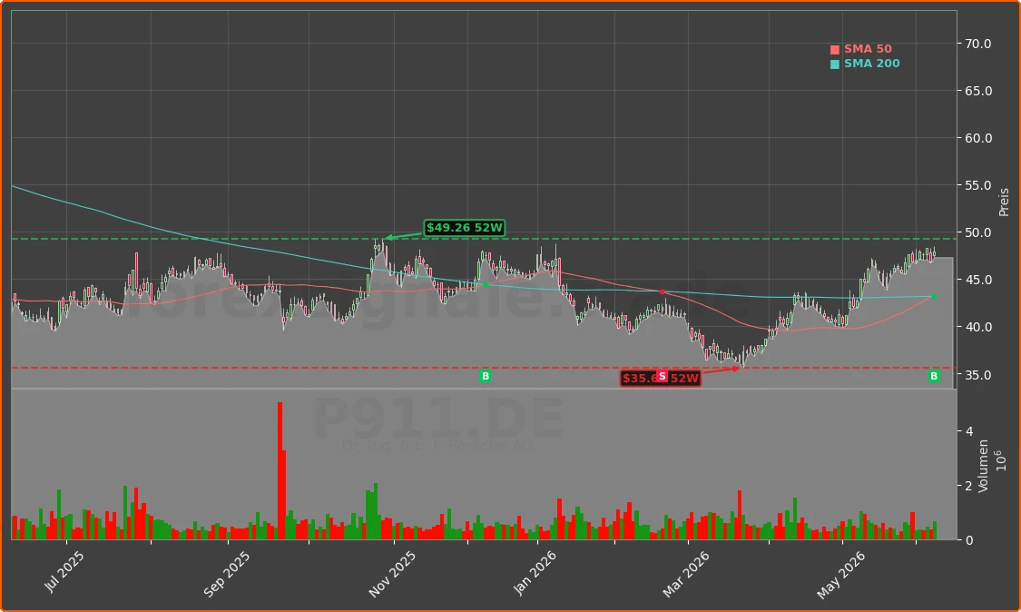The image size is (1021, 612).
Task: Click the 65.0 price axis tick
Action: tap(978, 91)
